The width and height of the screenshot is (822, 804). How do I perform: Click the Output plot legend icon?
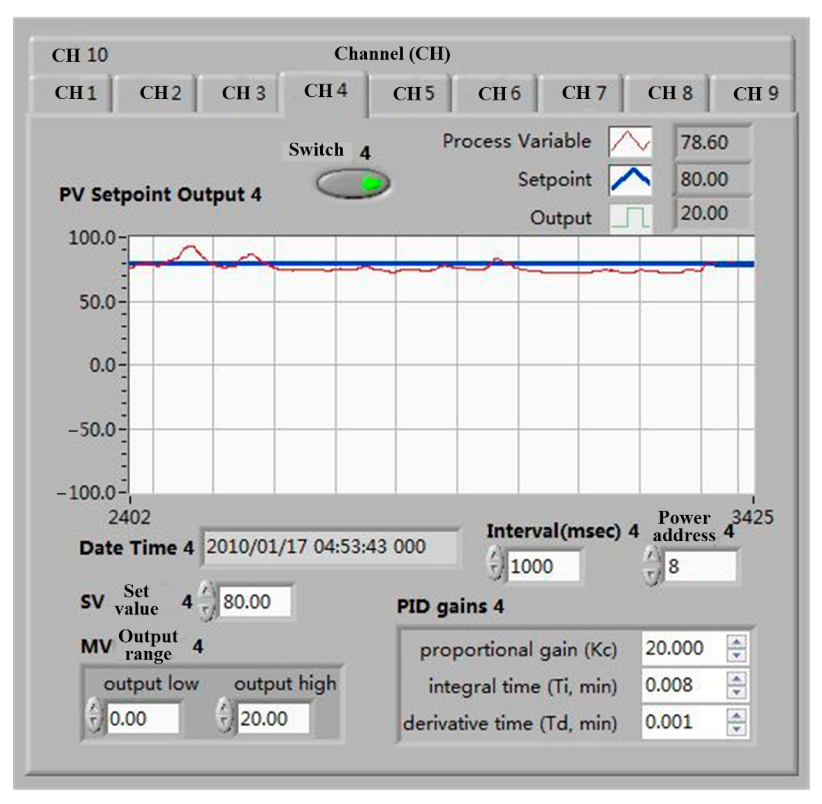(630, 217)
